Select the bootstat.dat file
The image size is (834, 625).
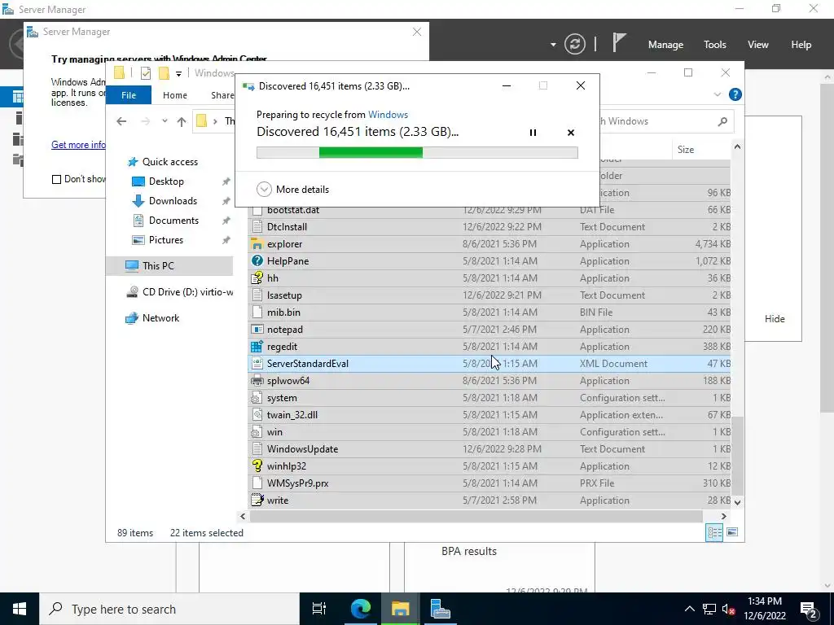(489, 210)
